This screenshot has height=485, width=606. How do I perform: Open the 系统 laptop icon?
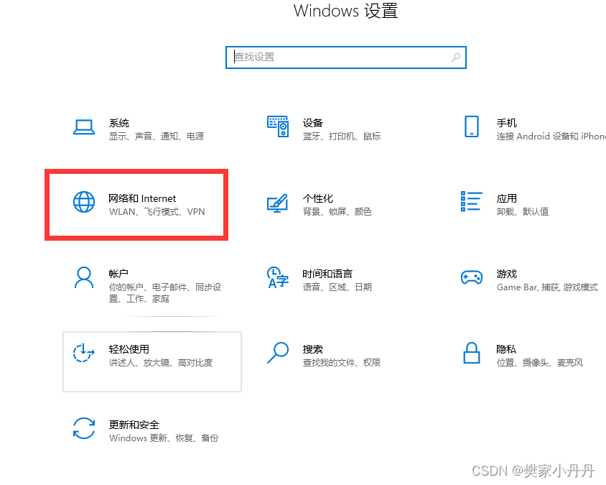pyautogui.click(x=84, y=127)
